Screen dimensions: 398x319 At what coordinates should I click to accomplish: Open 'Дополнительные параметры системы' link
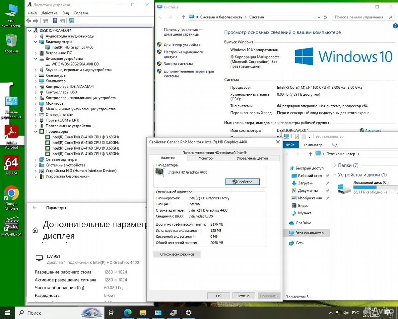(189, 74)
